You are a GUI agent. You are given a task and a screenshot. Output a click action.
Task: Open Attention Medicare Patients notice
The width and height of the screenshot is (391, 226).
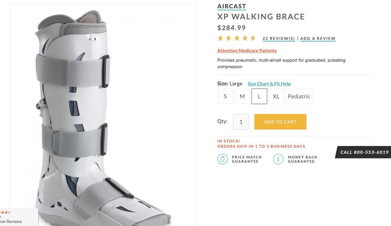pyautogui.click(x=247, y=51)
